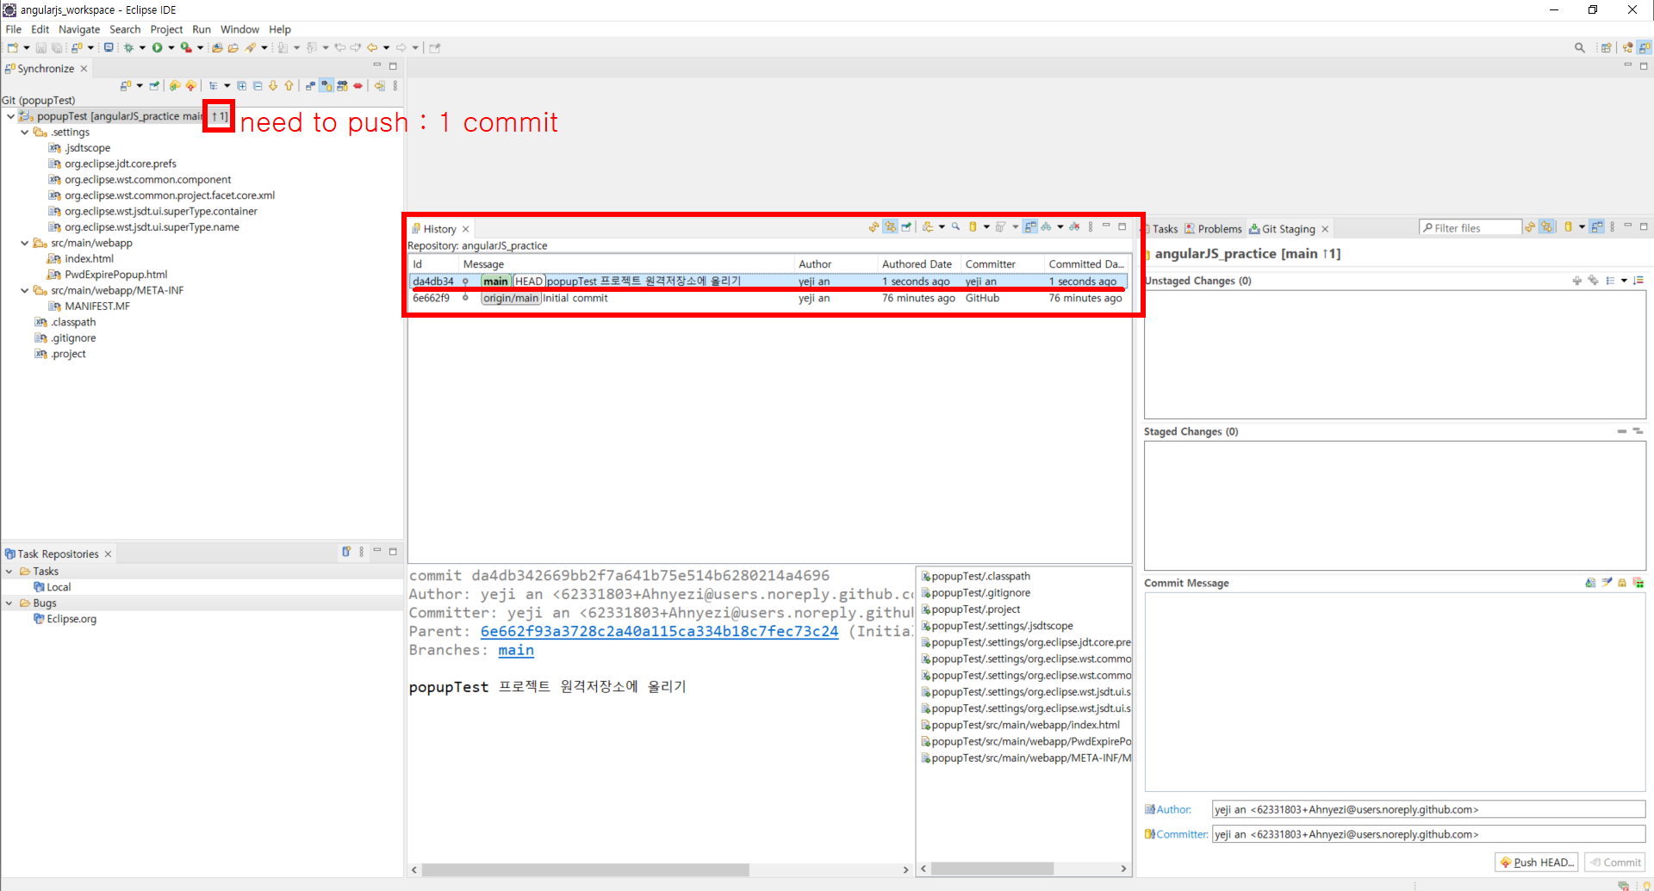Collapse .settings folder in Synchronize tree
This screenshot has width=1654, height=891.
(25, 133)
